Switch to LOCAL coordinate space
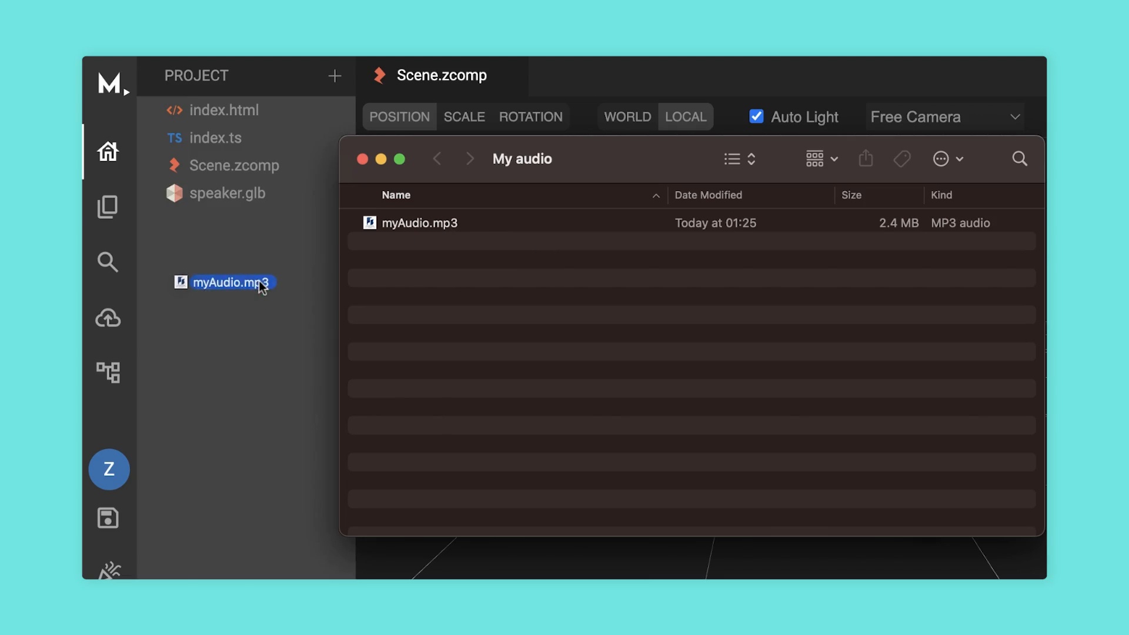The image size is (1129, 635). point(686,116)
